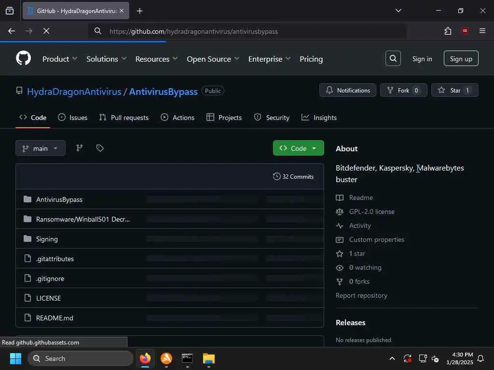Viewport: 494px width, 370px height.
Task: Expand the Resources menu
Action: coord(157,59)
